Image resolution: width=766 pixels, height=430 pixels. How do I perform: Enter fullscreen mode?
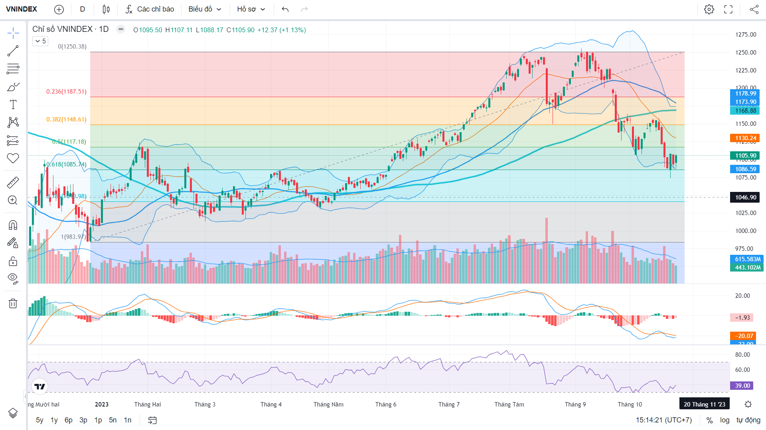coord(728,9)
